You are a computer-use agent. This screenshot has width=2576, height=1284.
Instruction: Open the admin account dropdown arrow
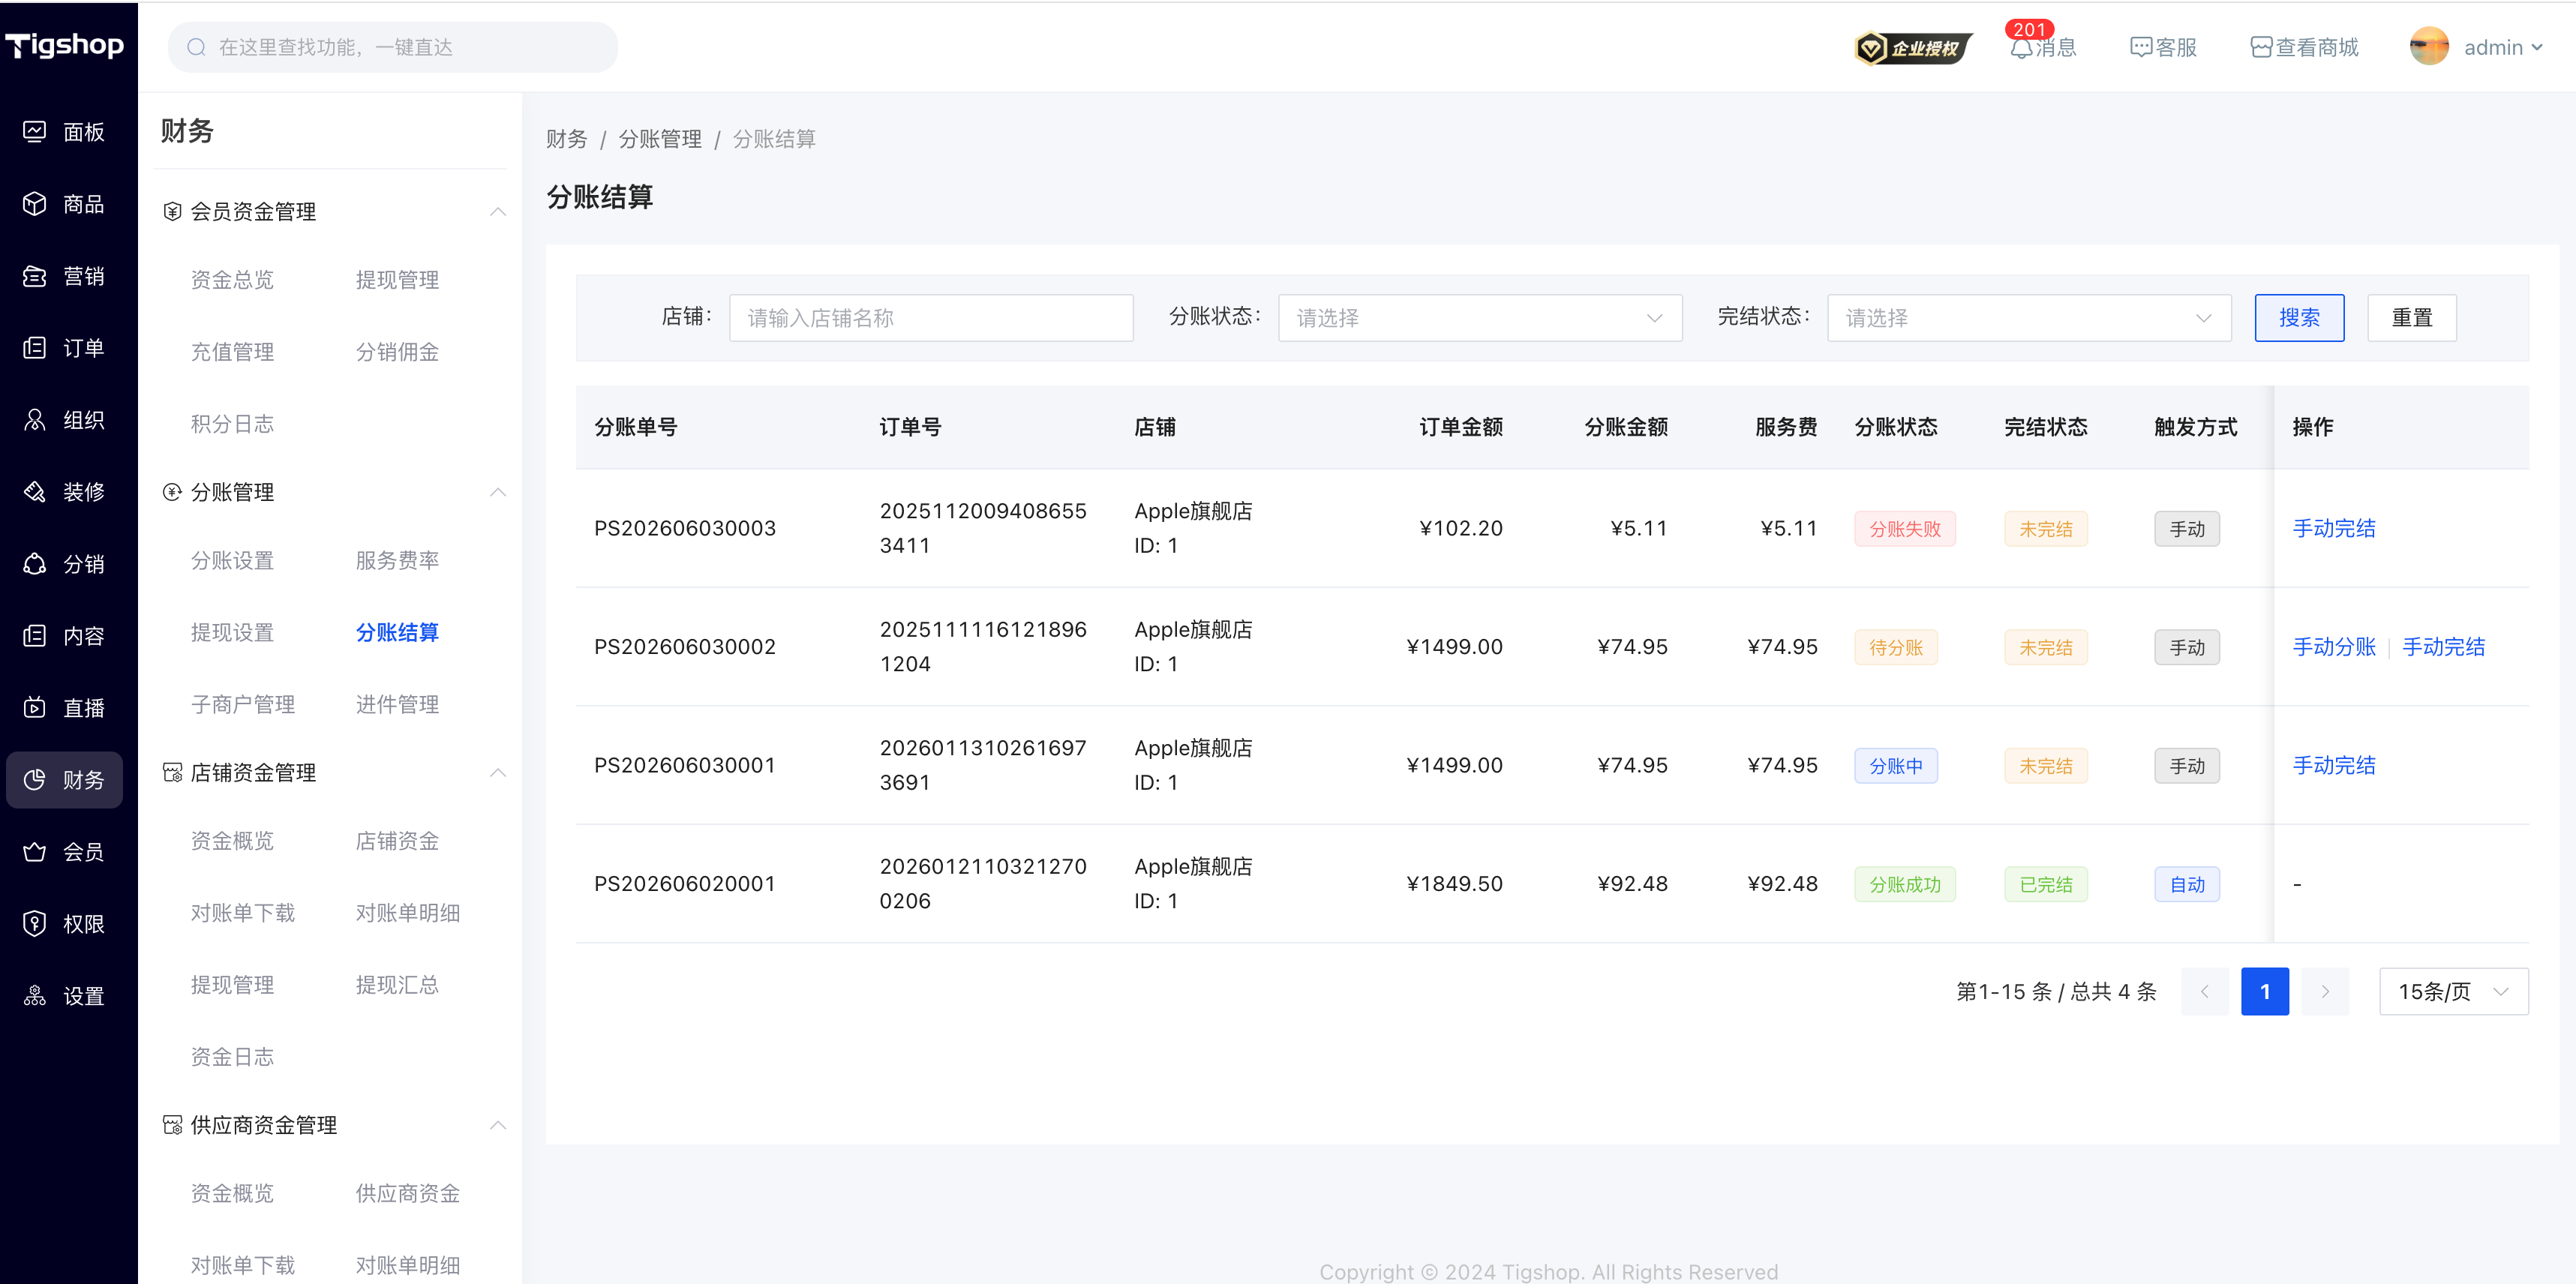click(x=2537, y=47)
